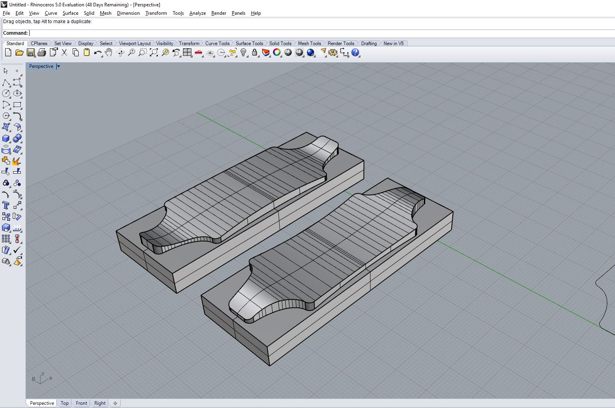The width and height of the screenshot is (615, 408).
Task: Click the Join puzzle piece icon
Action: 6,160
